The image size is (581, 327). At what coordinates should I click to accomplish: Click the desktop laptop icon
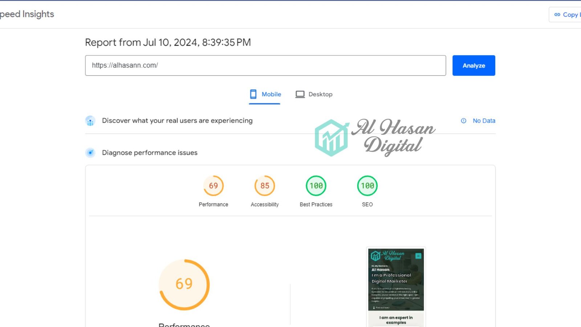pyautogui.click(x=300, y=94)
